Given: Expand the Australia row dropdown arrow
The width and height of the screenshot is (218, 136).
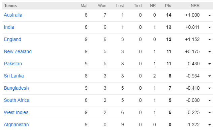Looking at the screenshot, I should (x=210, y=16).
